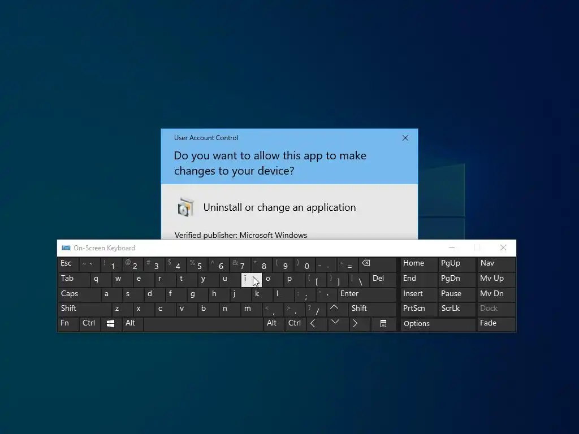Click the Mv Up key

click(x=496, y=279)
